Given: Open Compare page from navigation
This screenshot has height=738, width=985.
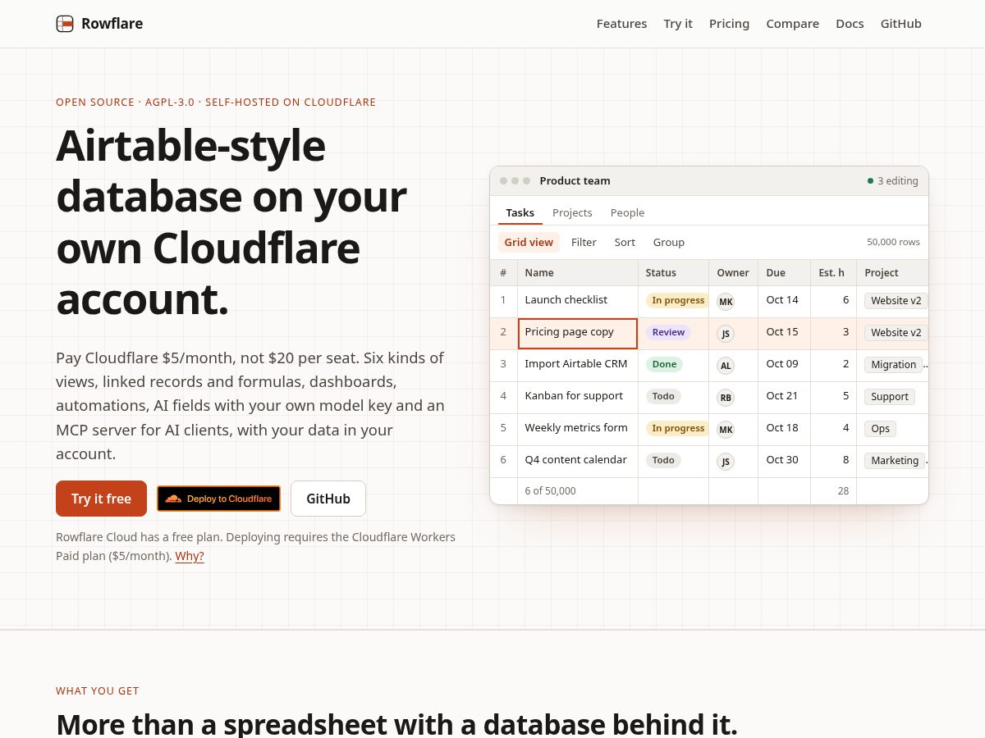Looking at the screenshot, I should coord(792,24).
